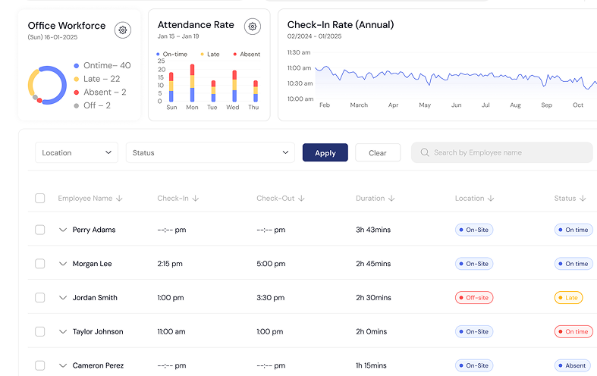Click the name Cameron Perez

pyautogui.click(x=98, y=365)
